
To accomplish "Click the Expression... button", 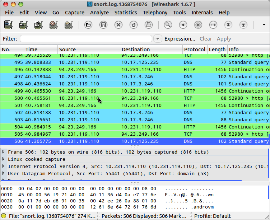I will pos(180,39).
